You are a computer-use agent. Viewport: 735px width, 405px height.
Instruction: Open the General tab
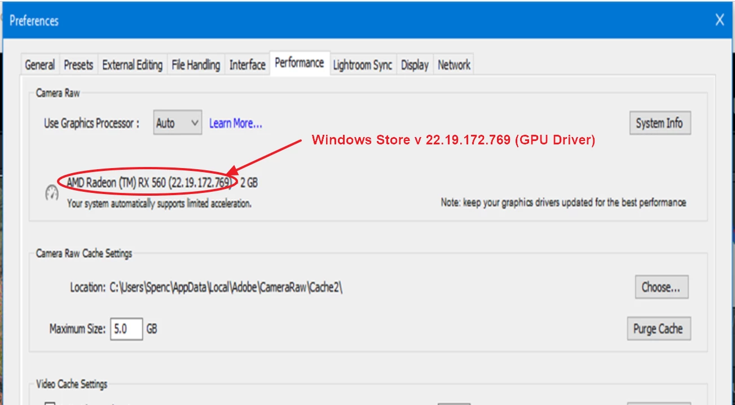(x=40, y=65)
